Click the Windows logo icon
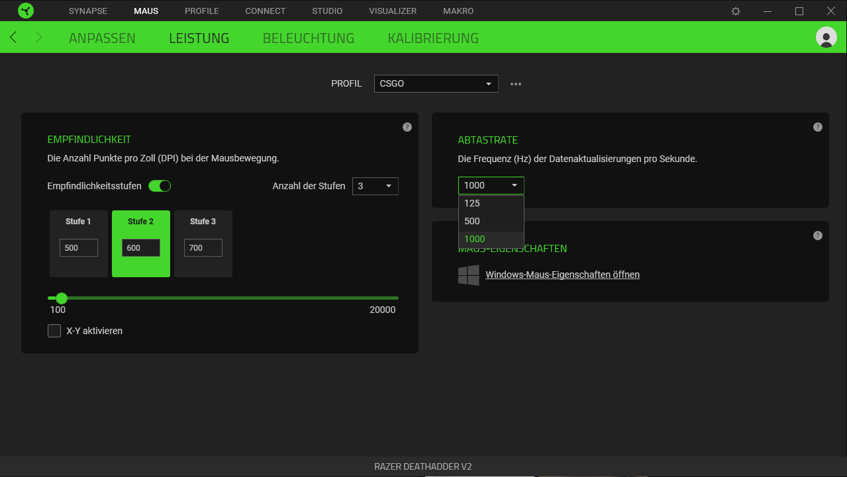847x477 pixels. [x=469, y=275]
